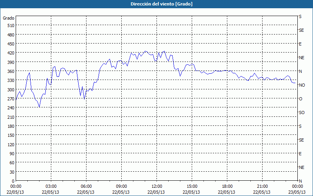
Task: Click the 21:00 time axis label
Action: (x=262, y=187)
